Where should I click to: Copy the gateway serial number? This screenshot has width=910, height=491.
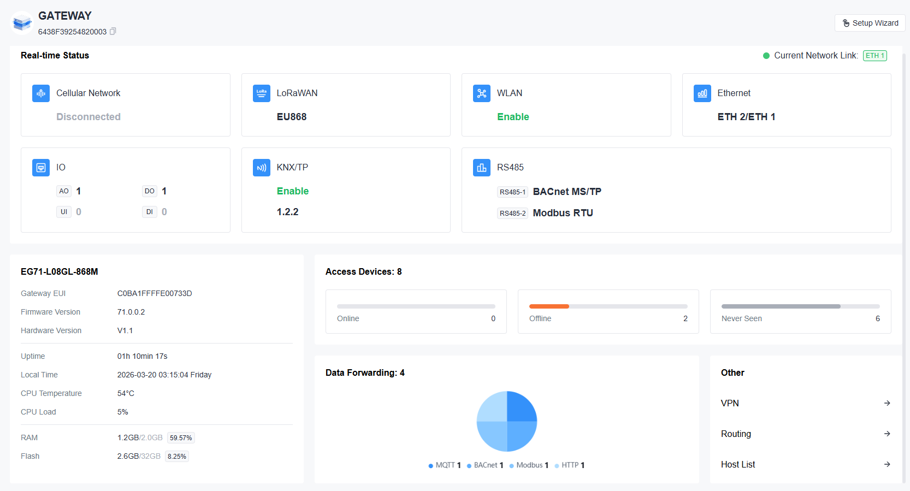pyautogui.click(x=113, y=32)
